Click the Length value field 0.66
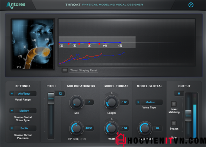206x147 pixels. (124, 102)
